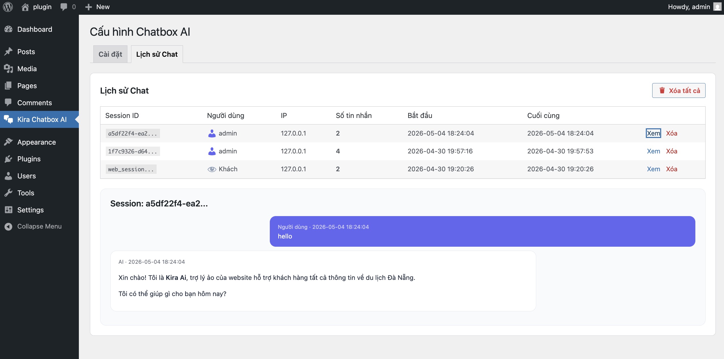Switch to the Cài đặt tab

pyautogui.click(x=110, y=54)
